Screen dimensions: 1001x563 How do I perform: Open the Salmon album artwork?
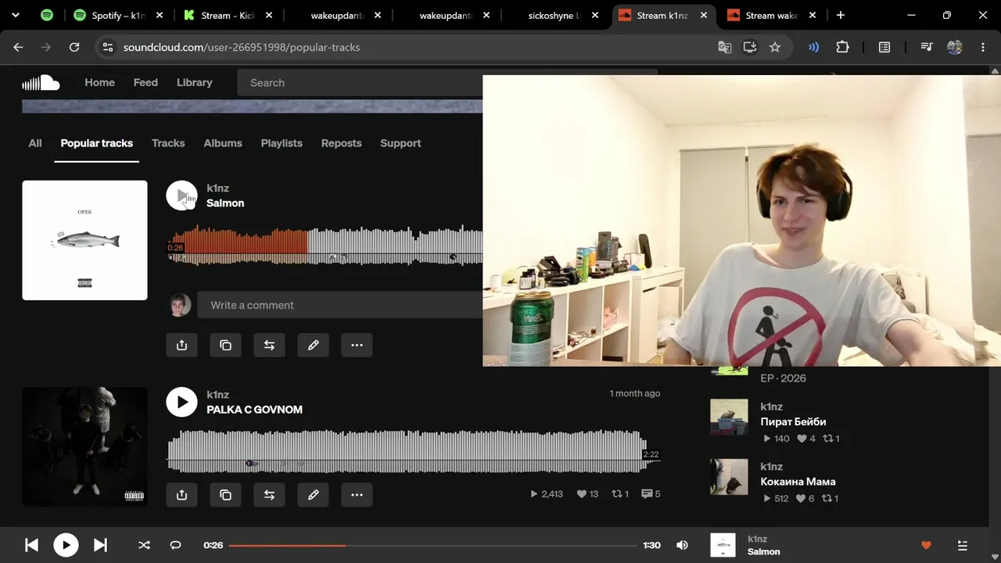84,240
